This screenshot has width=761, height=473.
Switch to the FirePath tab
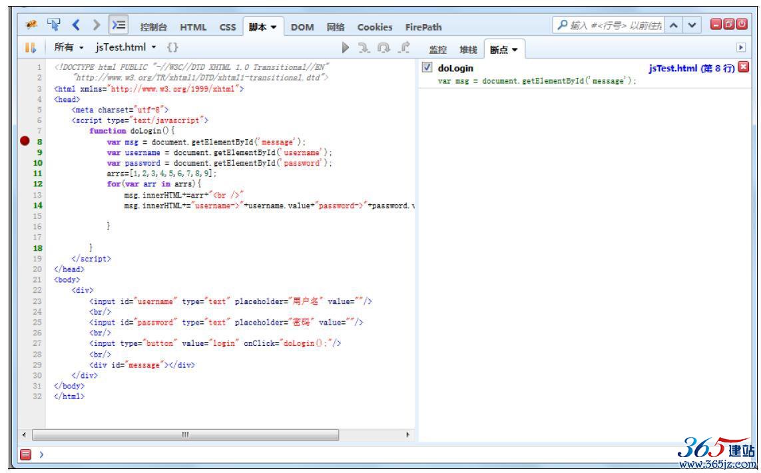point(423,27)
